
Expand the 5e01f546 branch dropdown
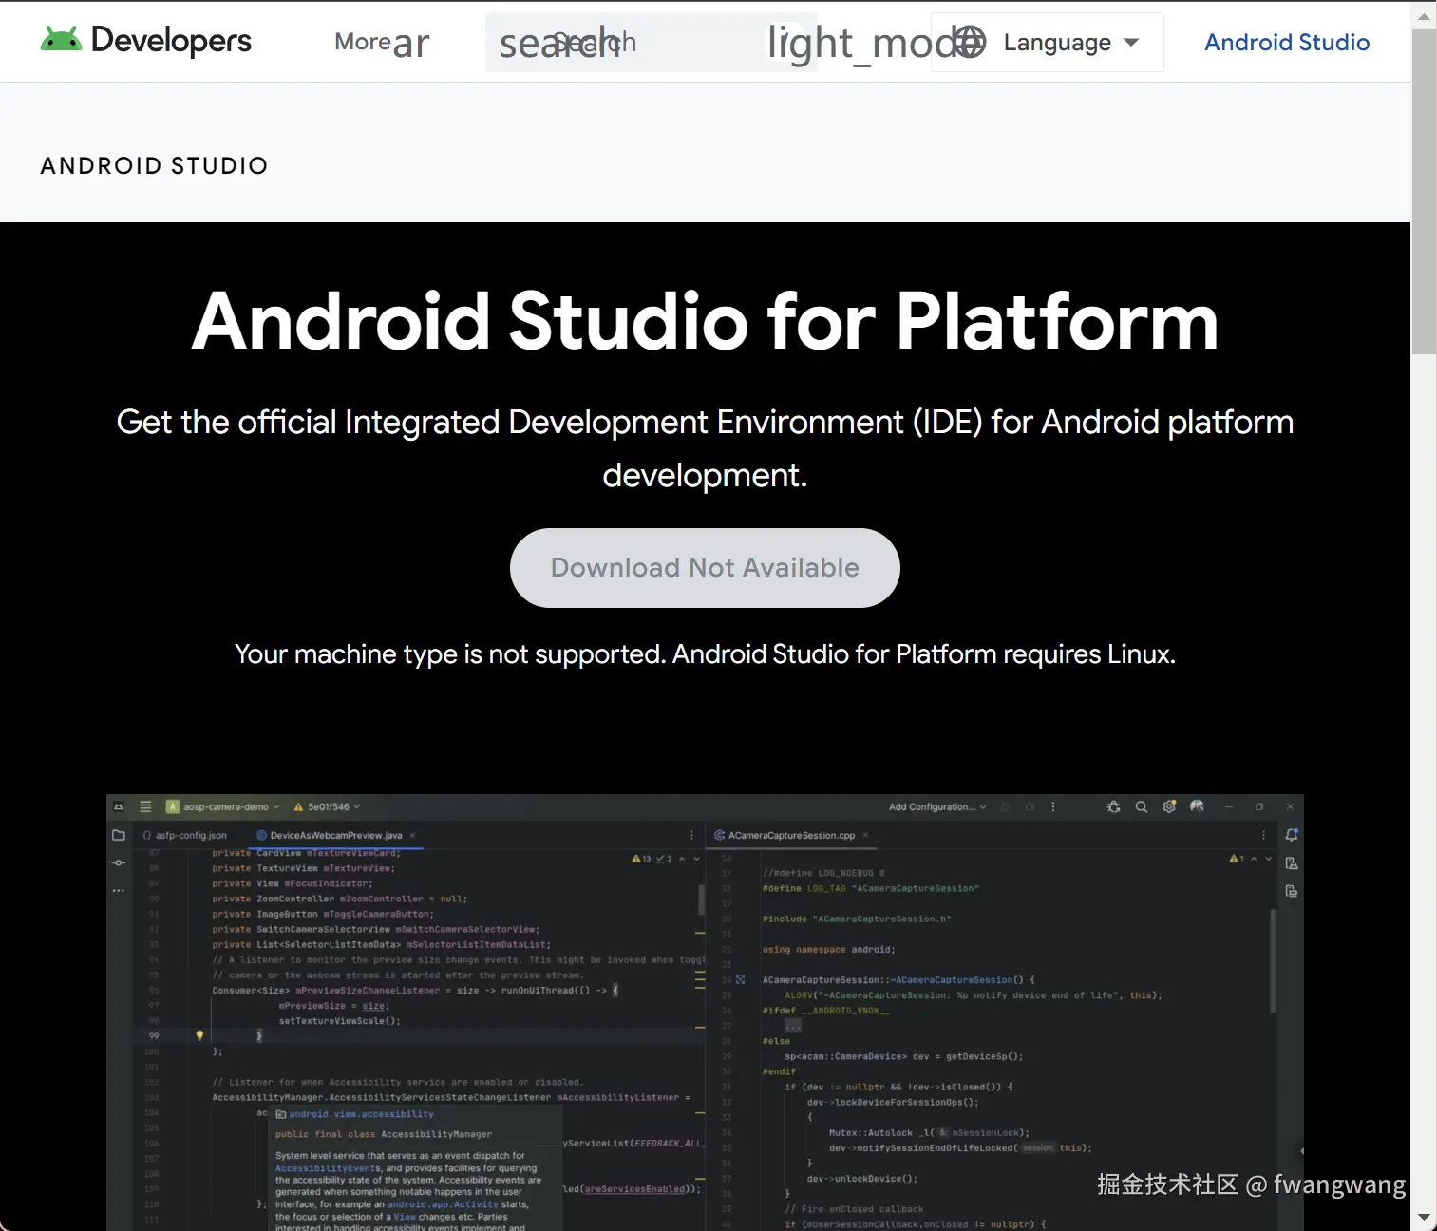pos(328,806)
